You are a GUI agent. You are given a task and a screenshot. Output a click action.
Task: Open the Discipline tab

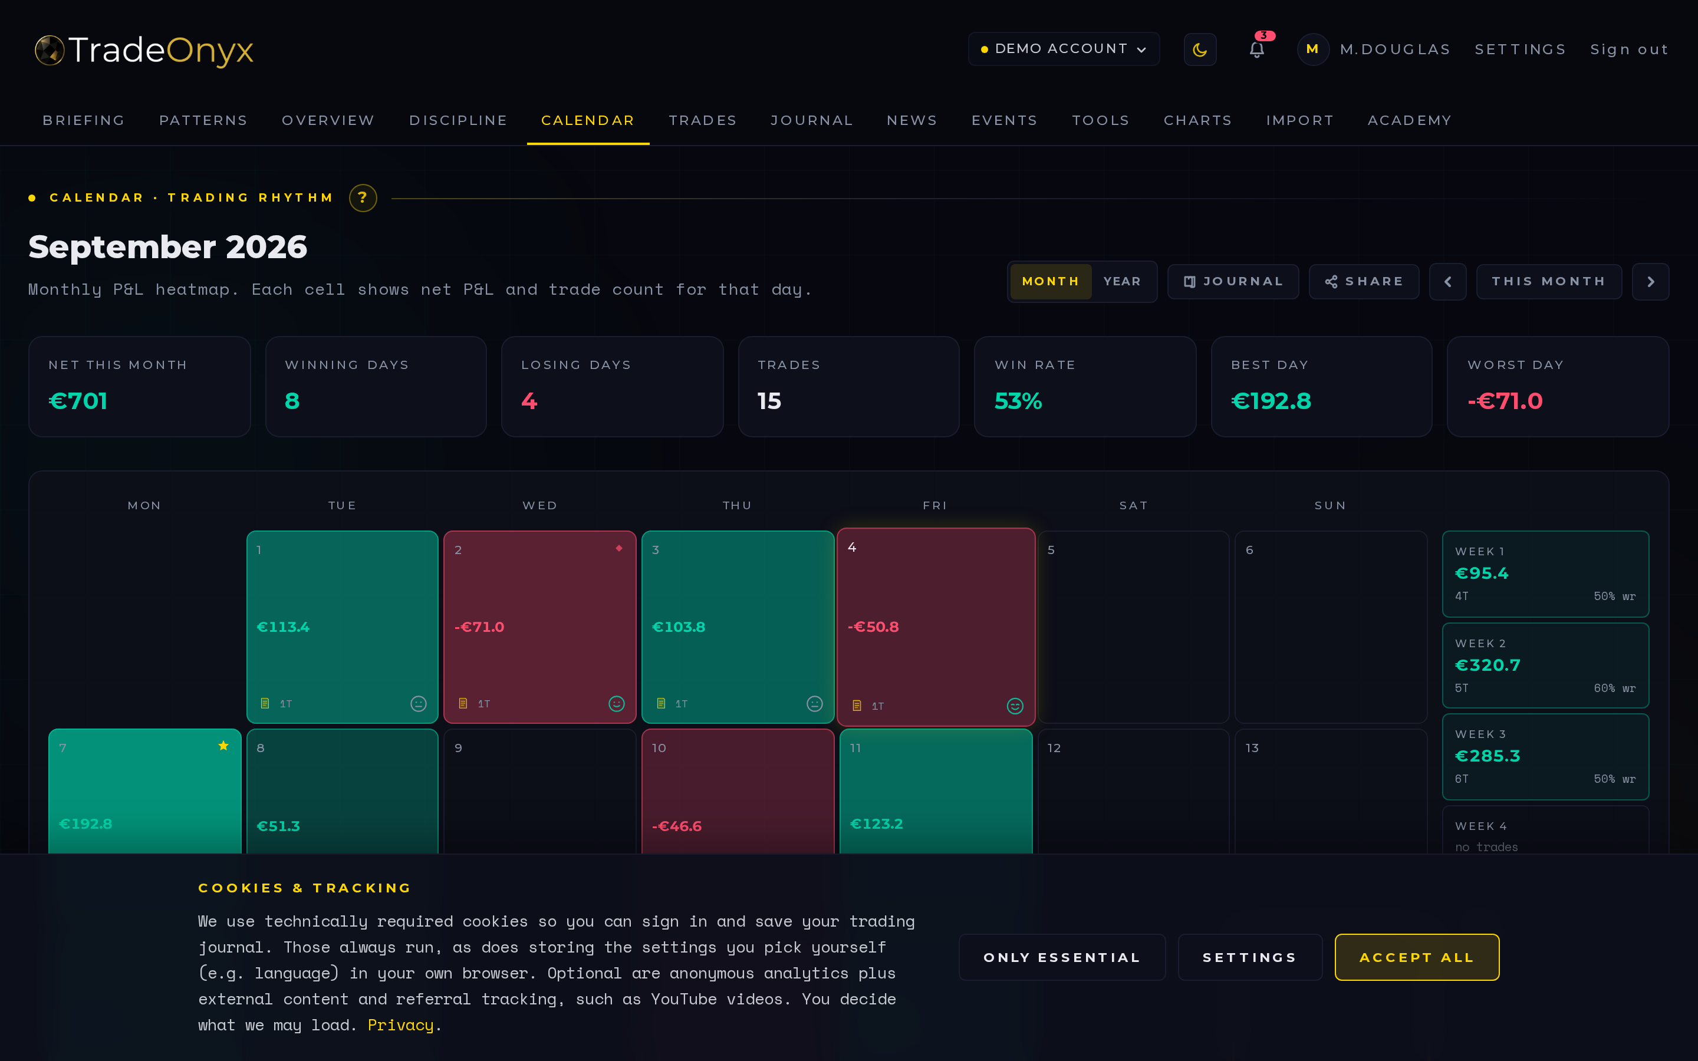[x=458, y=120]
